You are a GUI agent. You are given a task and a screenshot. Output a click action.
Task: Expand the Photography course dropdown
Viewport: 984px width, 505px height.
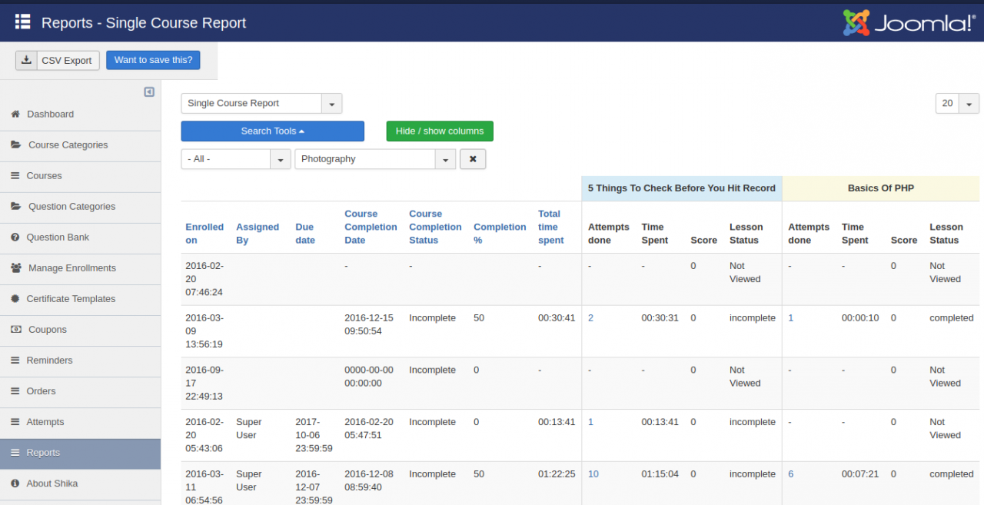pyautogui.click(x=445, y=159)
